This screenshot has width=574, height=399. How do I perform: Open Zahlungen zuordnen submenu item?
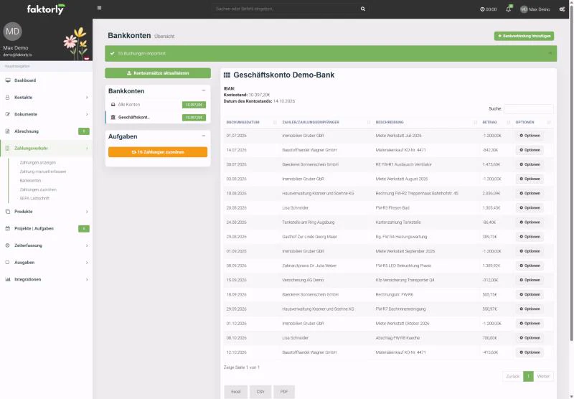click(38, 189)
